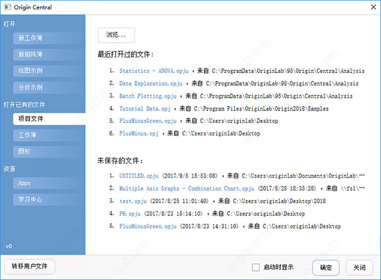Screen dimensions: 381x280
Task: Open Data Exploration.opju recent file
Action: (151, 84)
